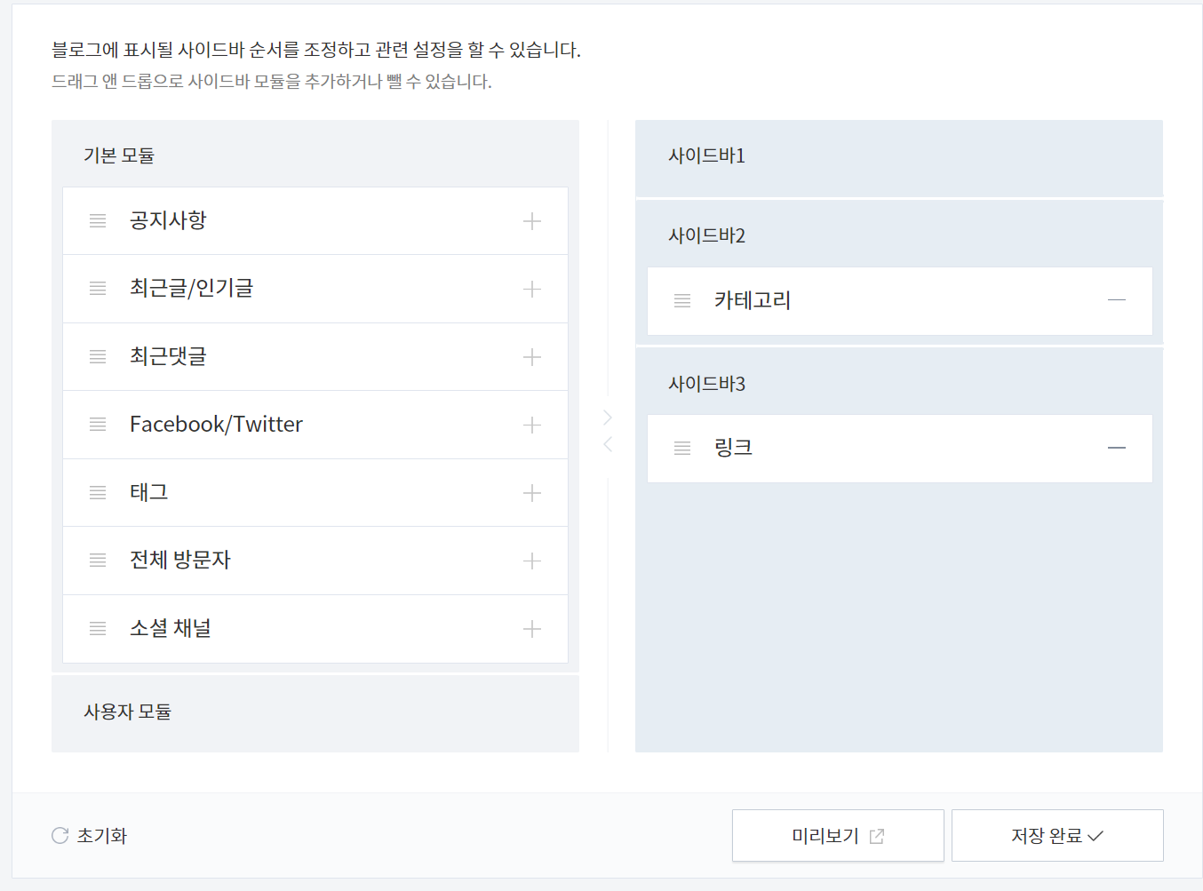The height and width of the screenshot is (891, 1203).
Task: Click the plus icon next to 태그
Action: [x=532, y=492]
